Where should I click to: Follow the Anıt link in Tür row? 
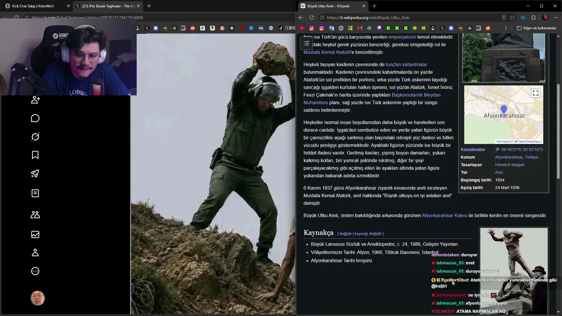click(499, 172)
